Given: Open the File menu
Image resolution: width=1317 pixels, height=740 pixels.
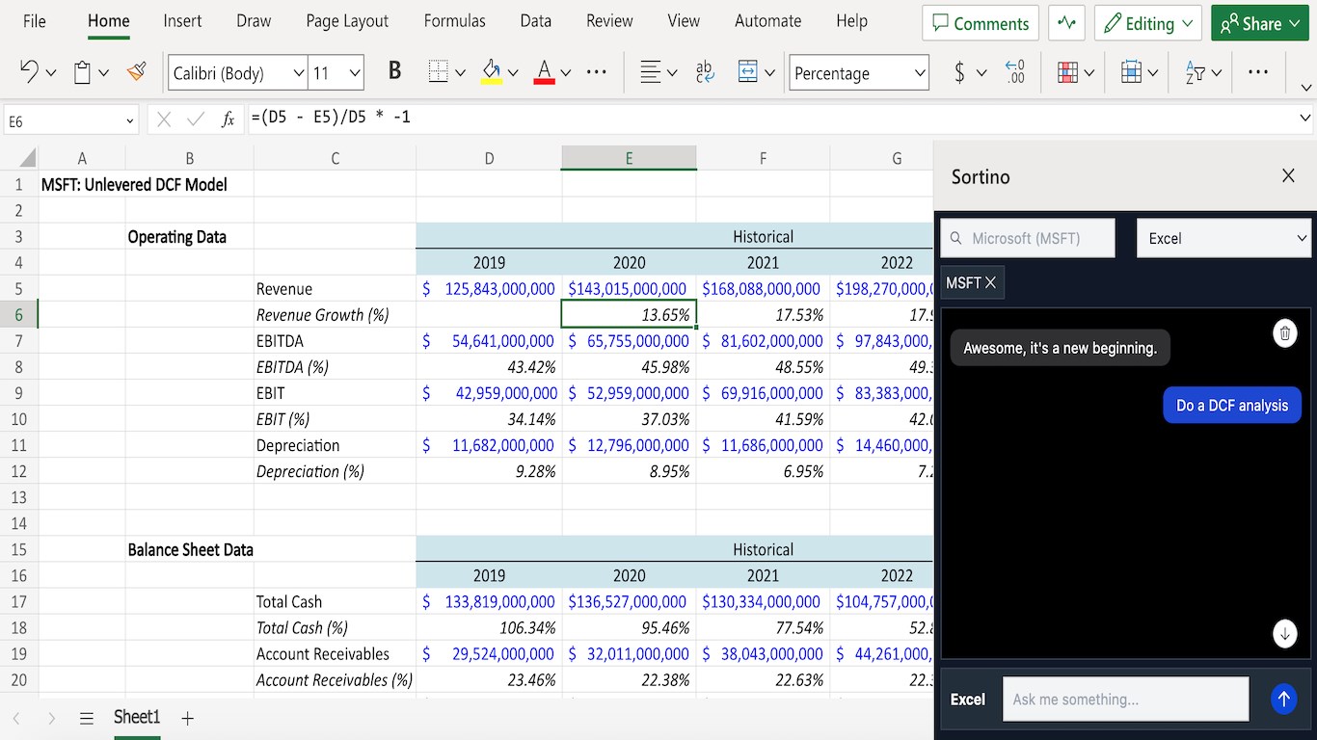Looking at the screenshot, I should pos(34,21).
